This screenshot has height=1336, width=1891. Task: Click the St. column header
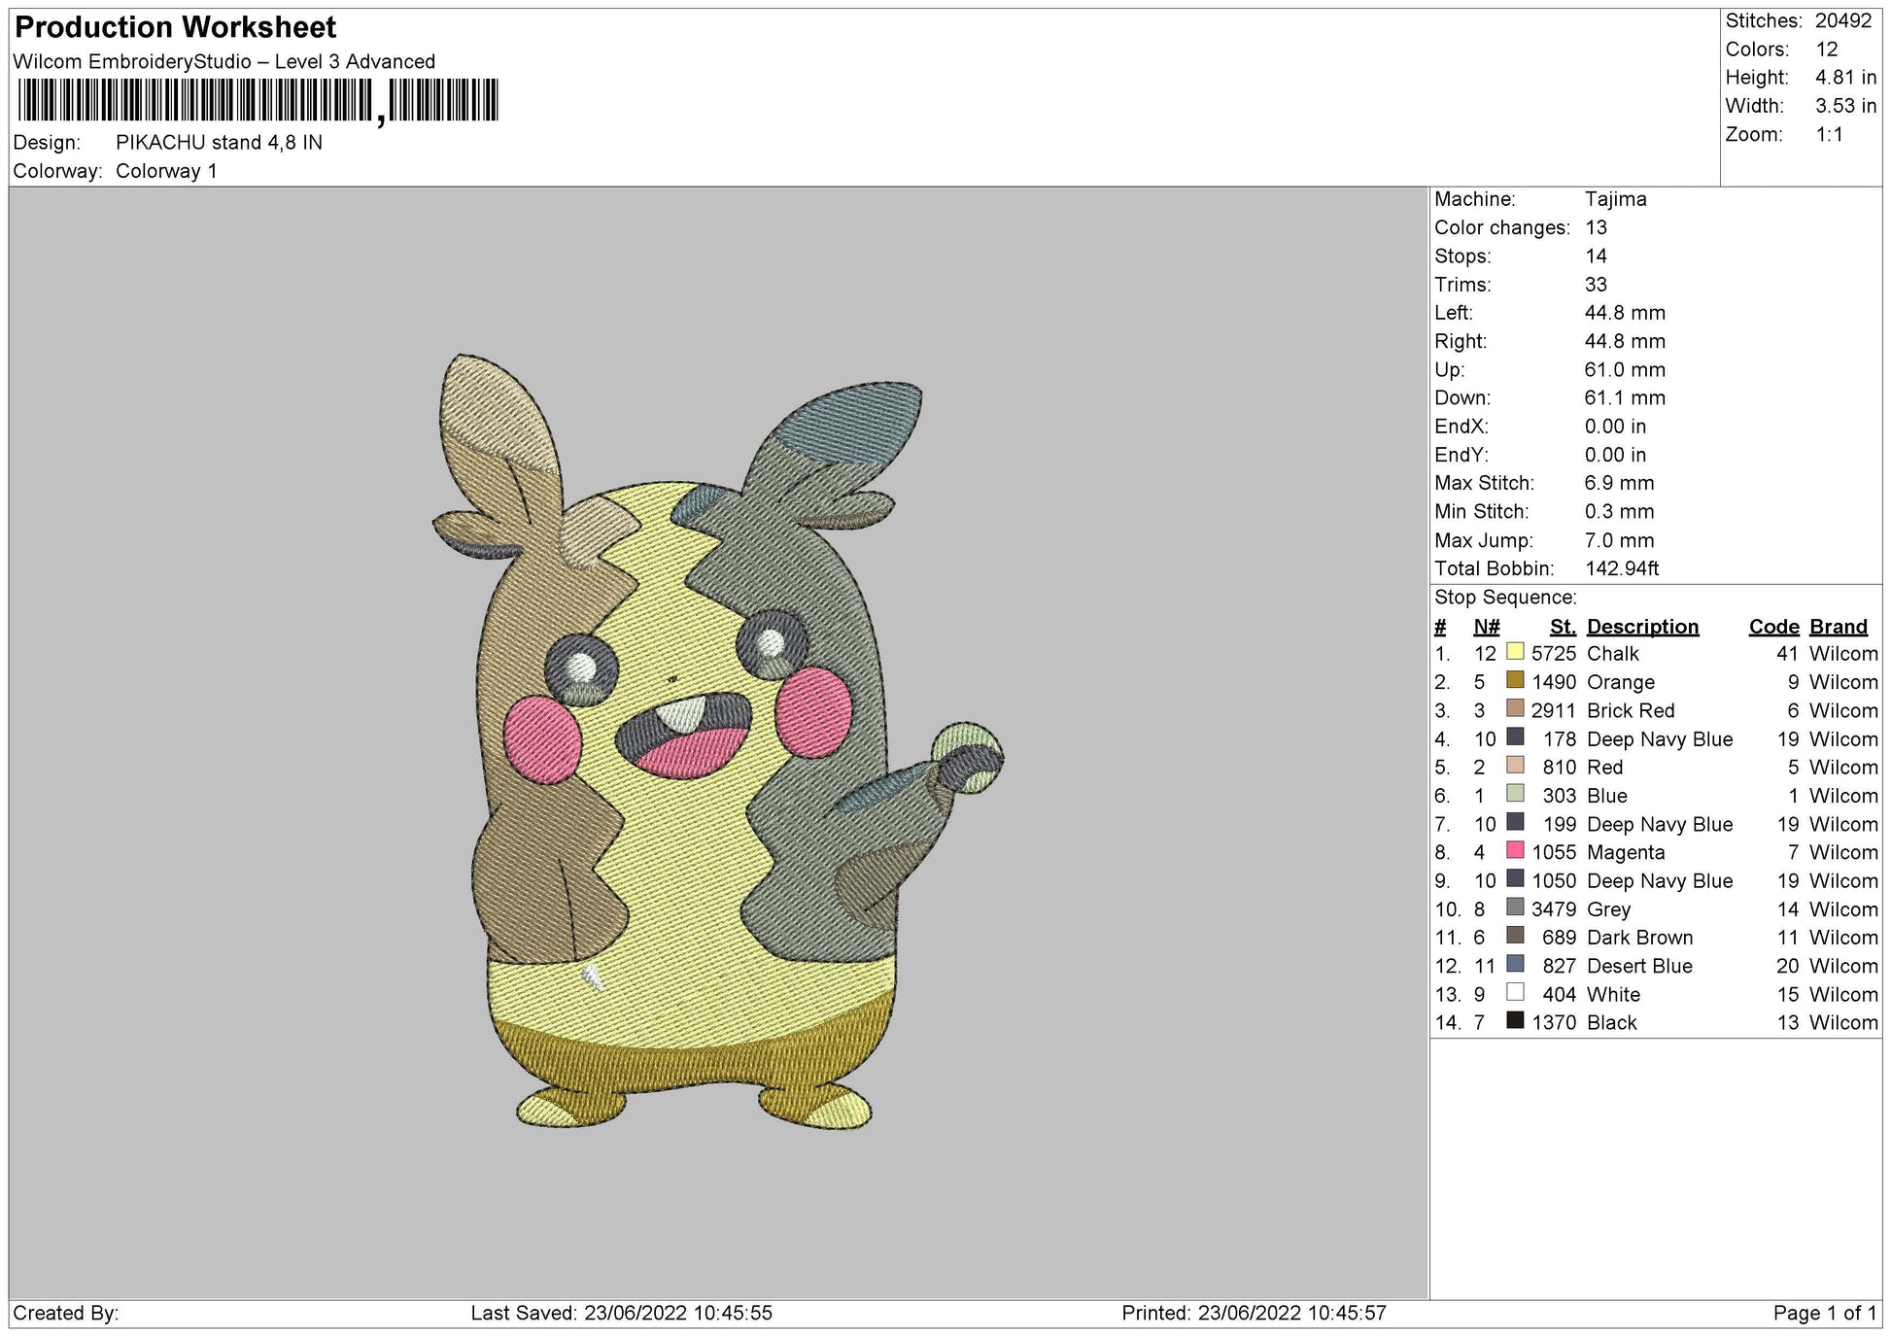pyautogui.click(x=1561, y=626)
